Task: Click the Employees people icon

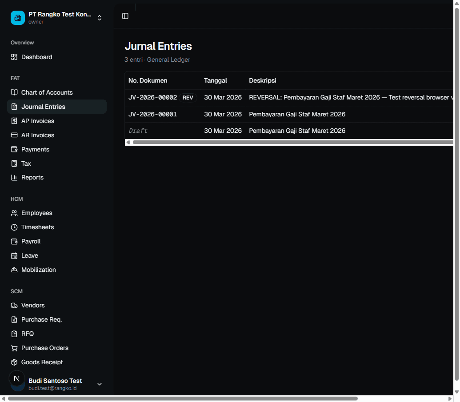Action: (14, 213)
